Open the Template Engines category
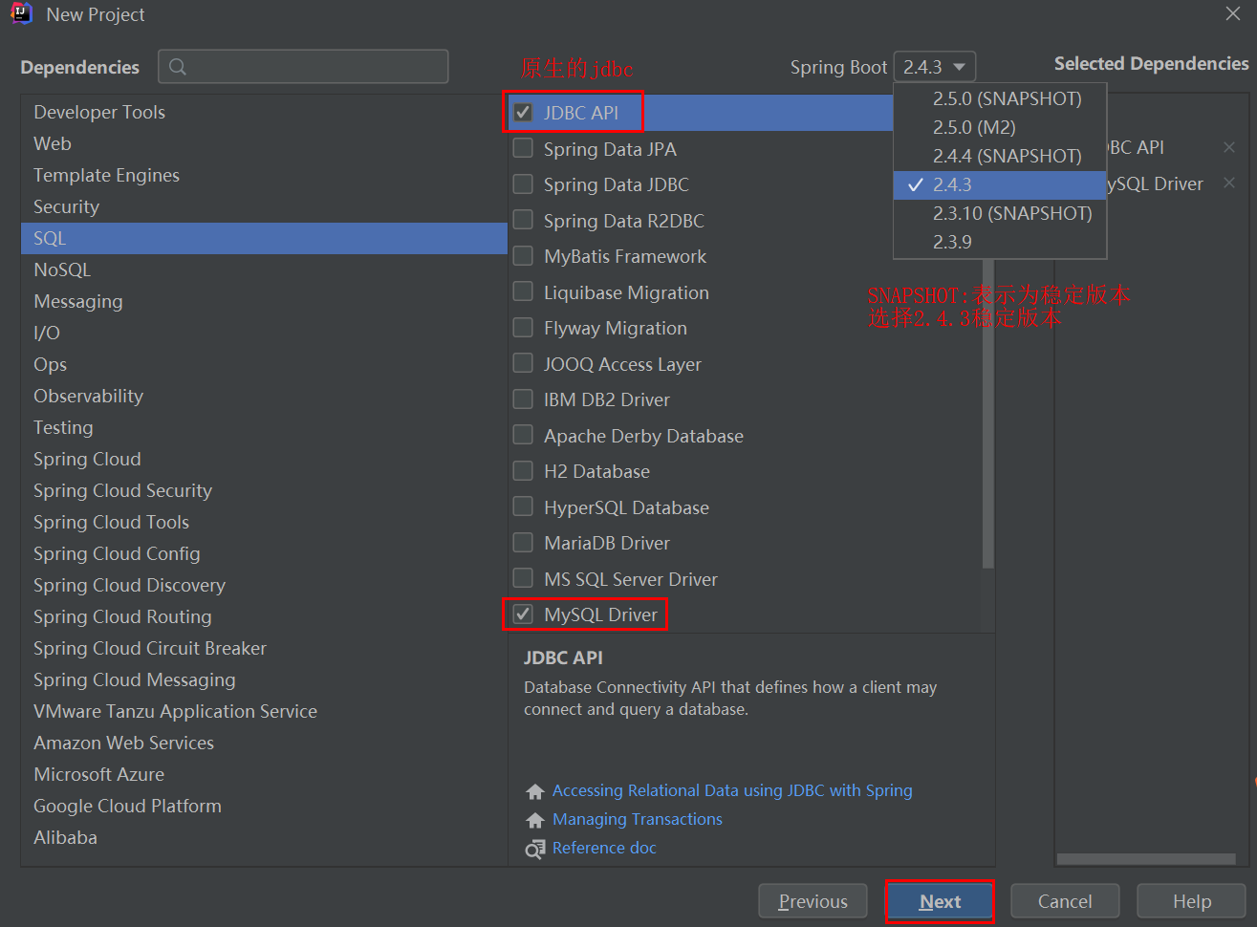 click(264, 175)
